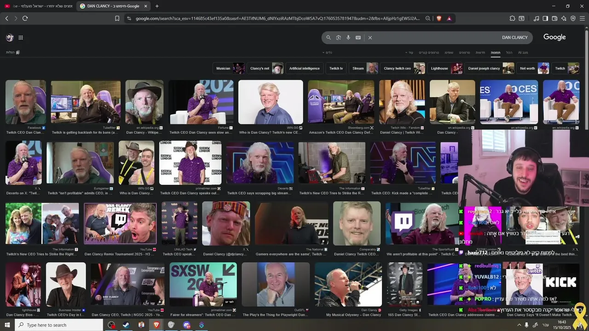Open Brave Rewards triangle icon

tap(449, 18)
